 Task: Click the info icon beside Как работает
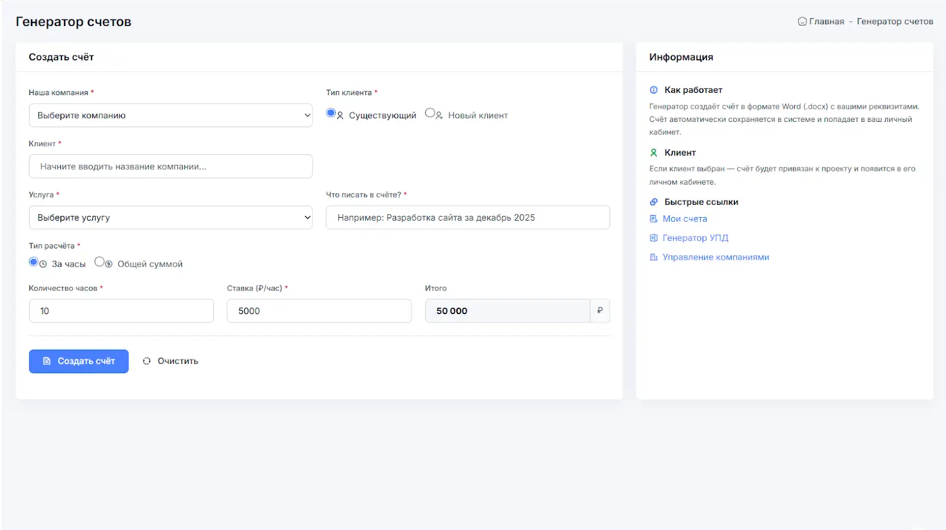coord(653,90)
